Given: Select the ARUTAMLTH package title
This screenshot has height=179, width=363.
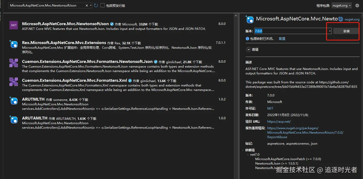Looking at the screenshot, I should (x=35, y=118).
